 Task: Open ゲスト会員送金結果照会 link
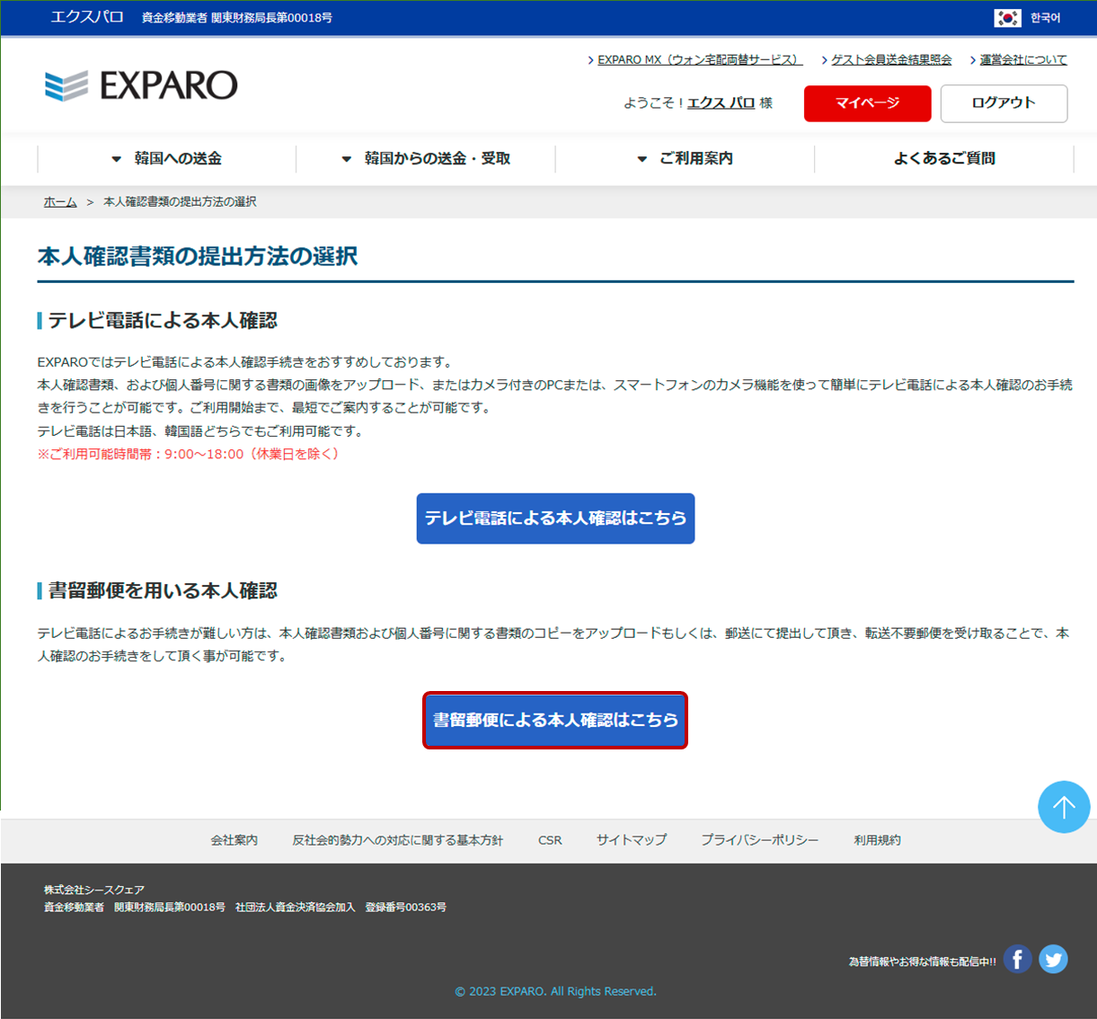(x=890, y=60)
